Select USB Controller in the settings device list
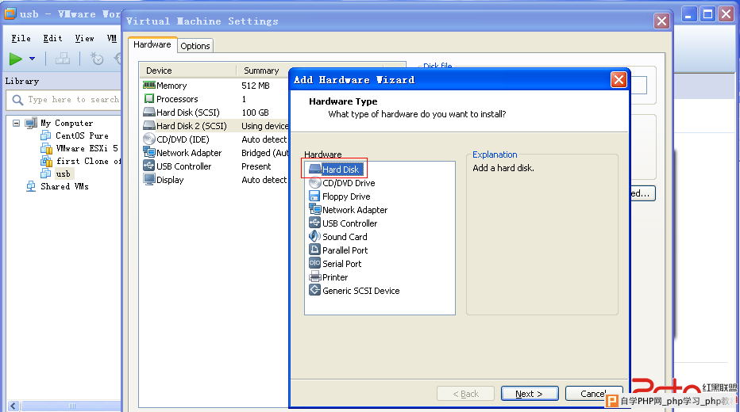 pos(177,166)
